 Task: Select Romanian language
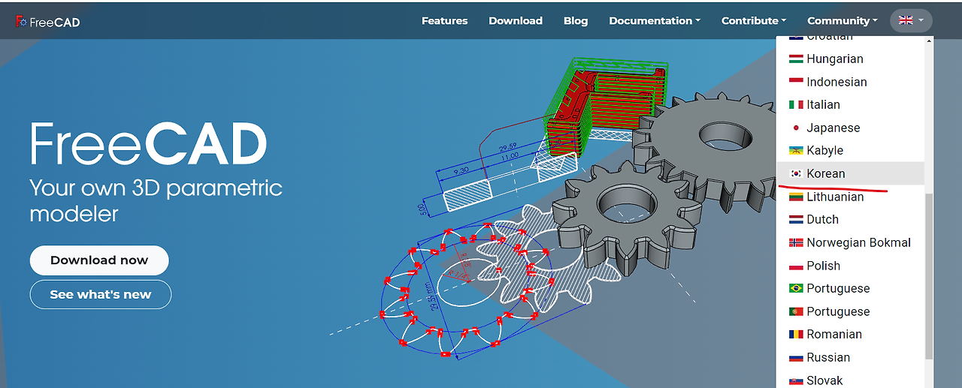(851, 334)
